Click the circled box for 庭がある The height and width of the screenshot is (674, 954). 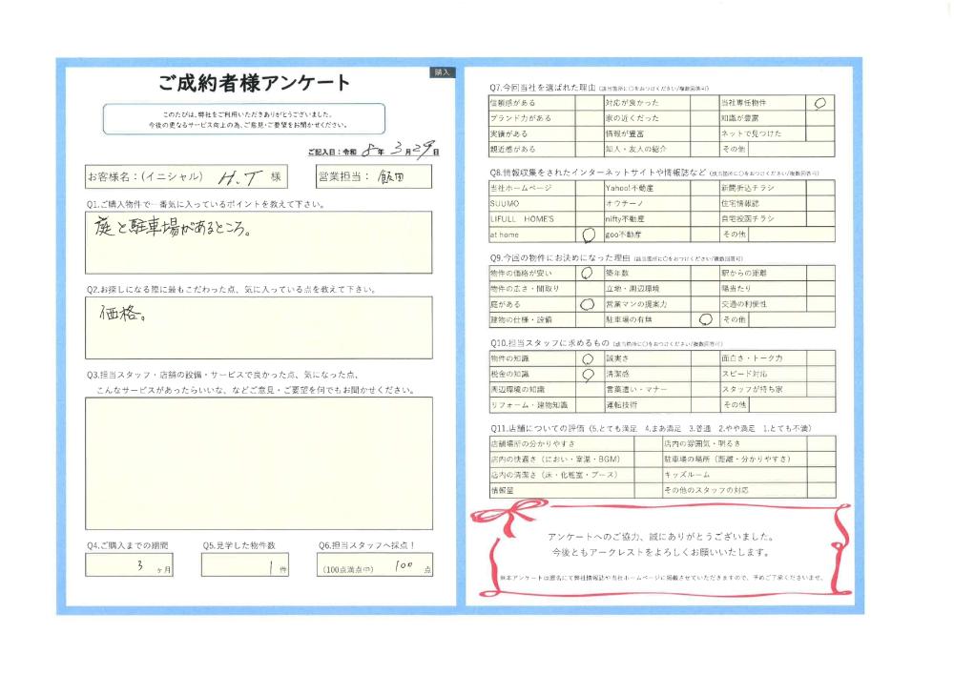[588, 304]
